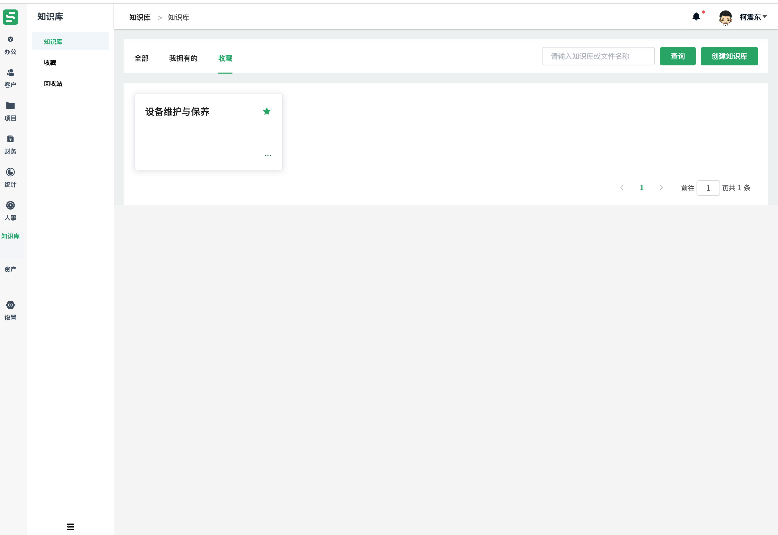Go to the previous page arrow
Screen dimensions: 778x535
click(622, 188)
